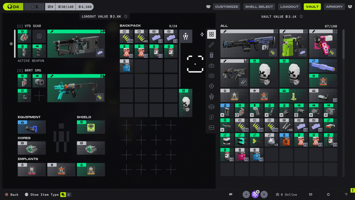This screenshot has width=355, height=200.
Task: Switch to the Armory tab
Action: click(334, 6)
